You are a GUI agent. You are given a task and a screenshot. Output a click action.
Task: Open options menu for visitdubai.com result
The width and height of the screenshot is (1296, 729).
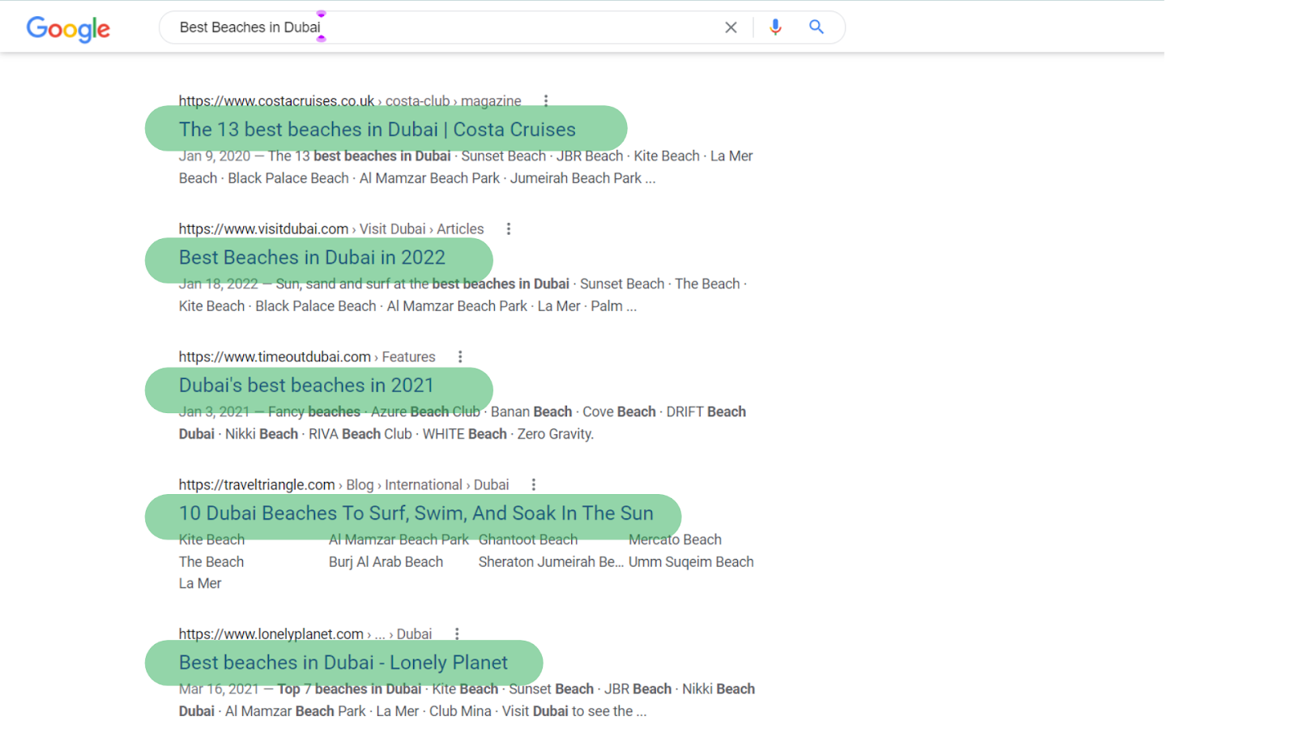[x=509, y=228]
